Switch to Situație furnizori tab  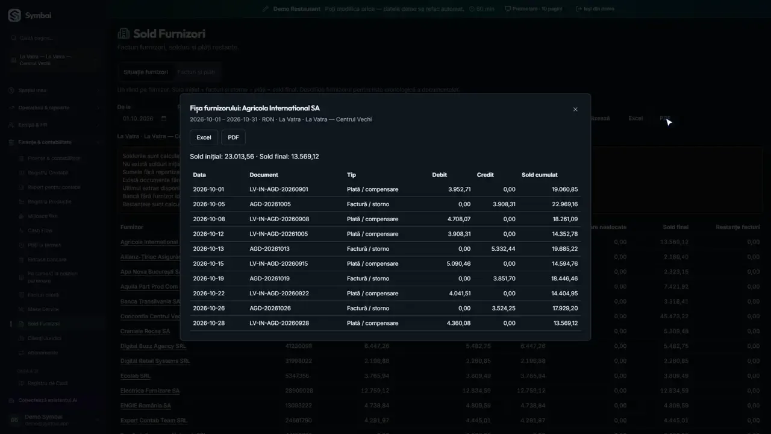146,72
